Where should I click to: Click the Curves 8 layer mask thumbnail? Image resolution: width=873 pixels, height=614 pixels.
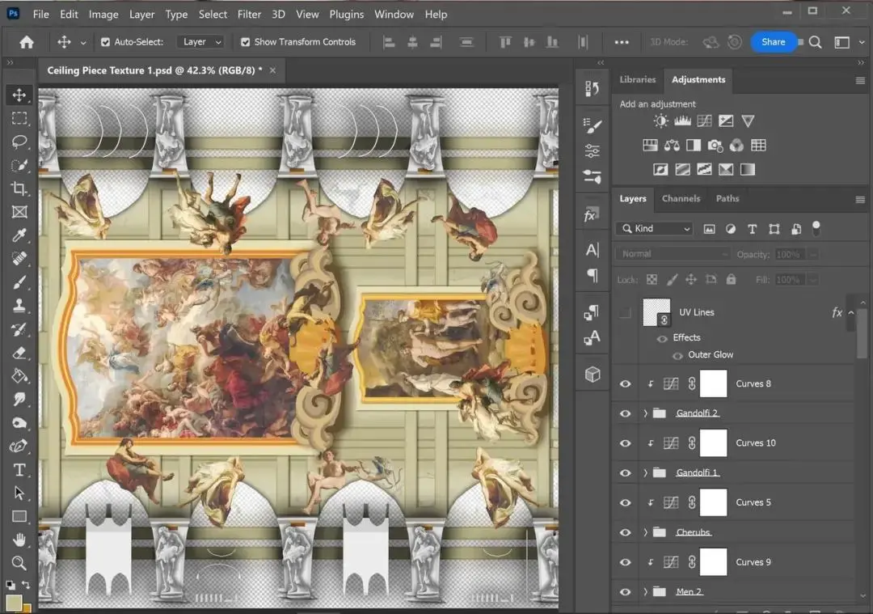coord(713,384)
